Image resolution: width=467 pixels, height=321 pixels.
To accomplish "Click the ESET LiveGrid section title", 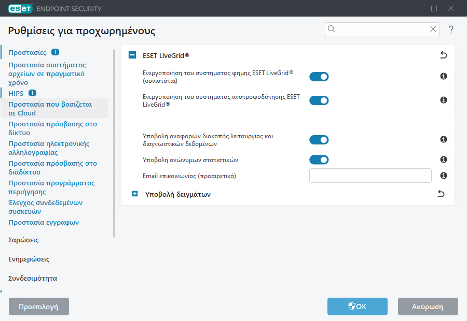I will [166, 55].
